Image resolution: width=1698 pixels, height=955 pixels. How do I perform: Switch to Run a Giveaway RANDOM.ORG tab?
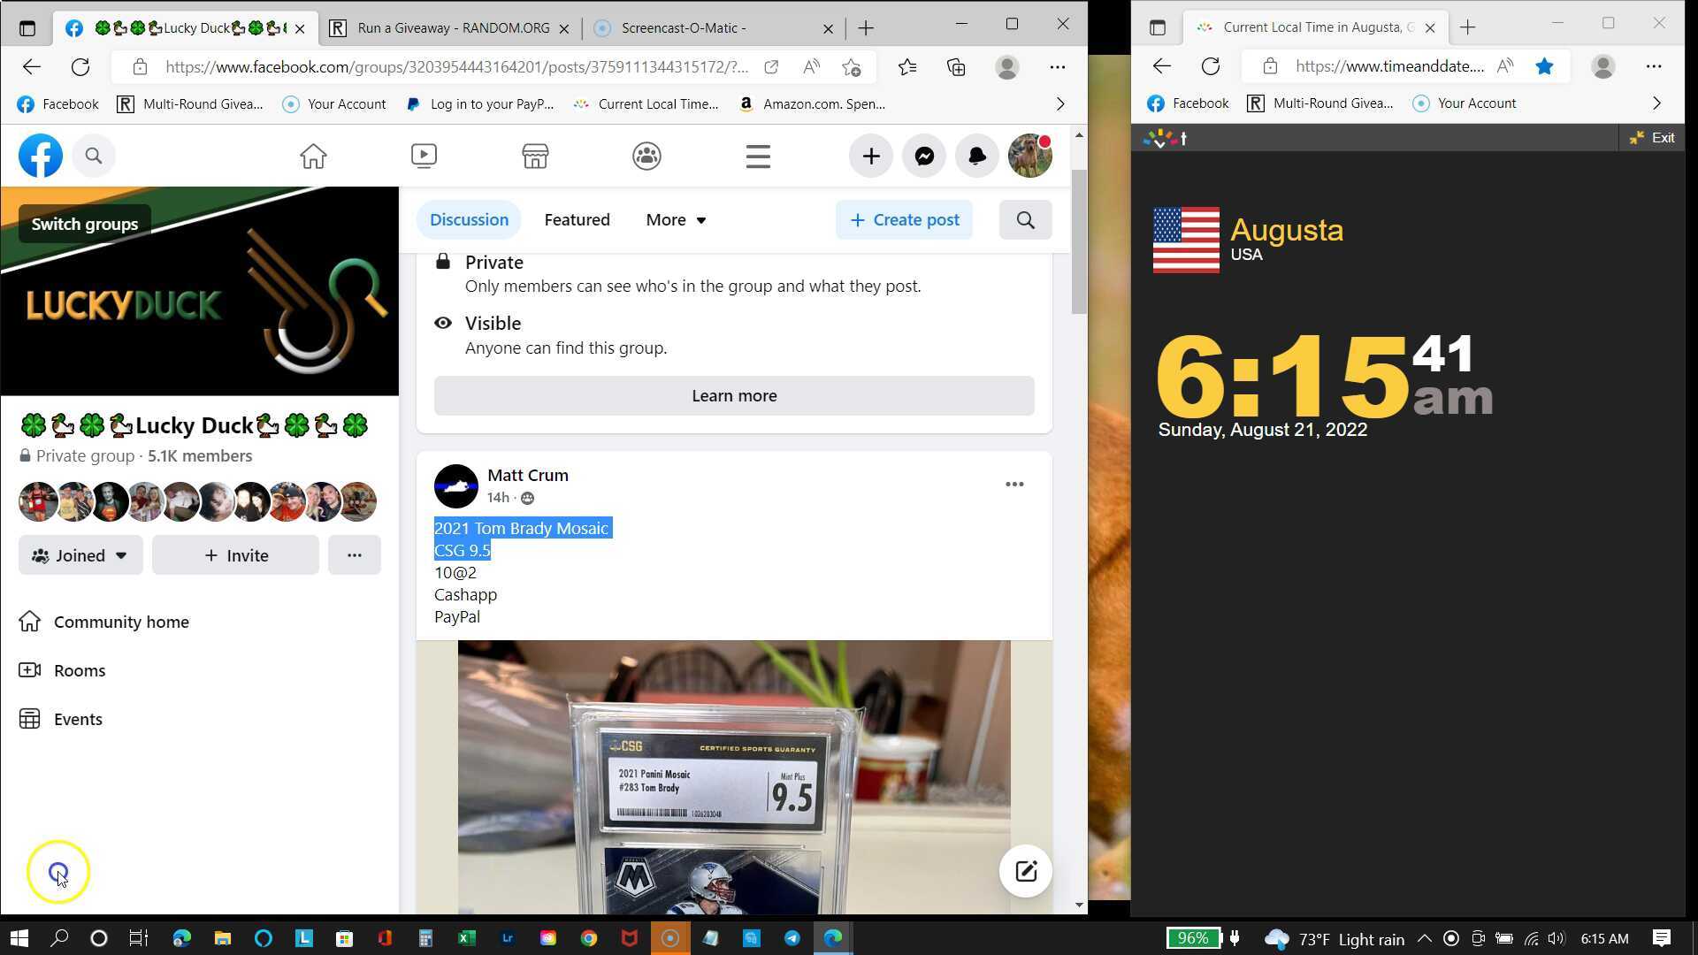(x=453, y=28)
